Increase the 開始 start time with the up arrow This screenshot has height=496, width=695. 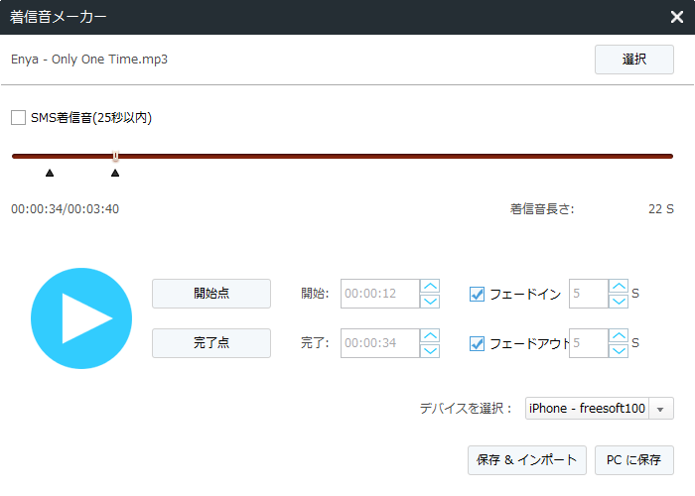(x=430, y=286)
